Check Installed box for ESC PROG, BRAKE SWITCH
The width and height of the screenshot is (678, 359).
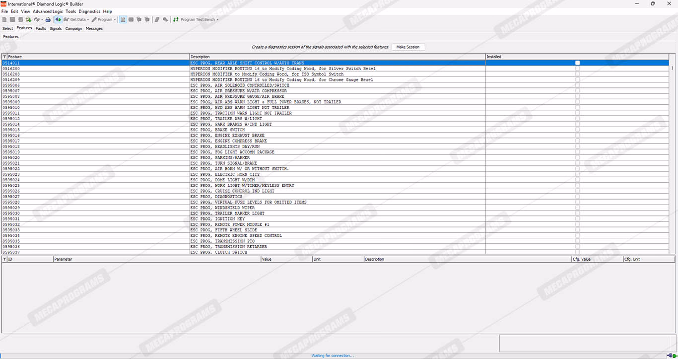tap(577, 130)
